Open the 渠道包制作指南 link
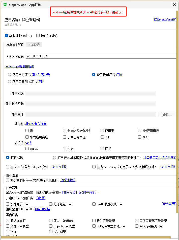Image resolution: width=179 pixels, height=240 pixels. (36, 124)
